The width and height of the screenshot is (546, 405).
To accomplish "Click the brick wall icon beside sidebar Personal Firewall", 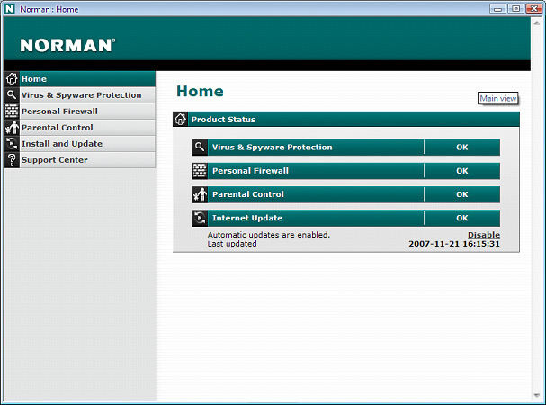I will pyautogui.click(x=12, y=112).
